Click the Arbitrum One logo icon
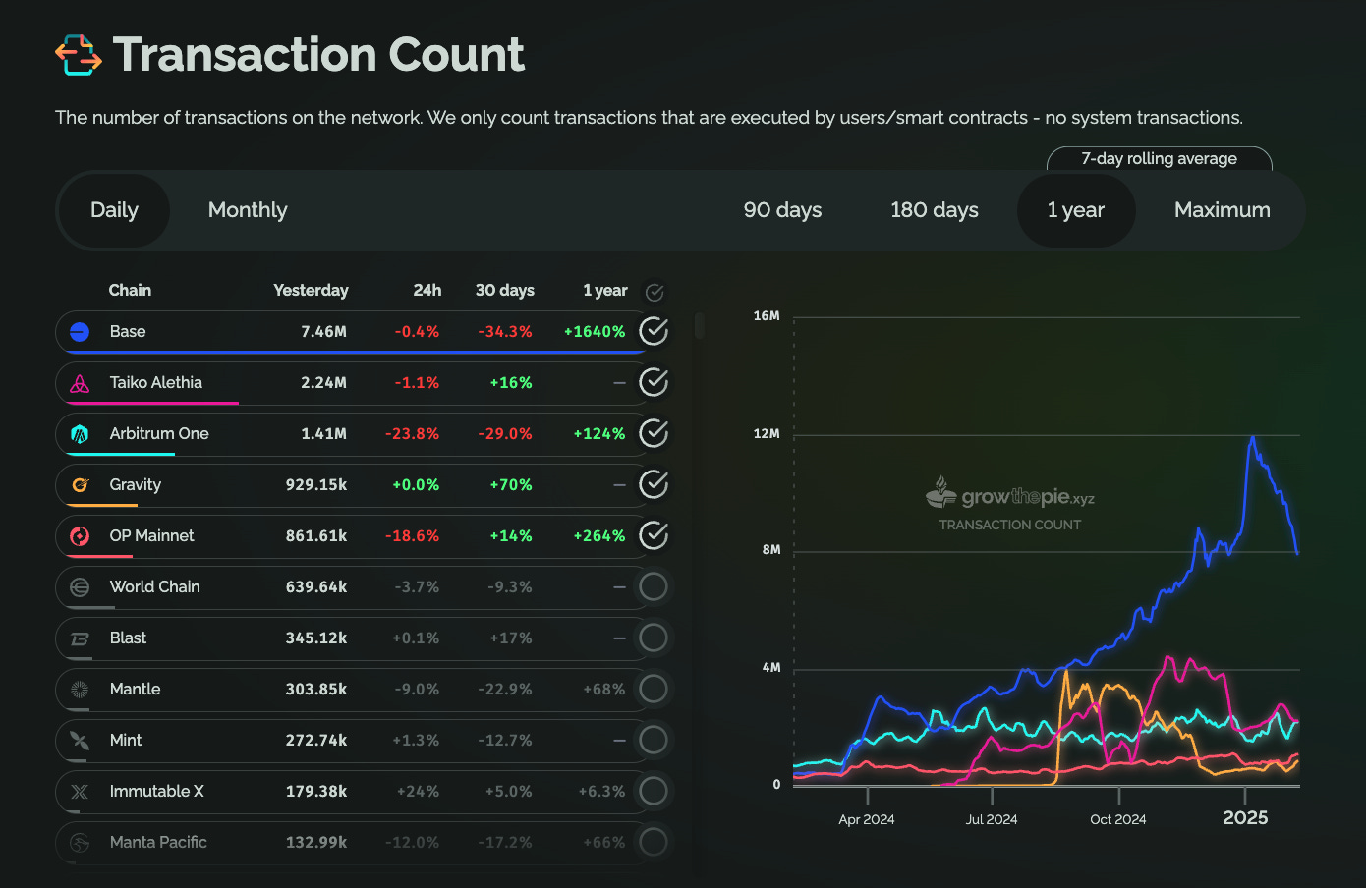The image size is (1366, 888). [x=80, y=434]
